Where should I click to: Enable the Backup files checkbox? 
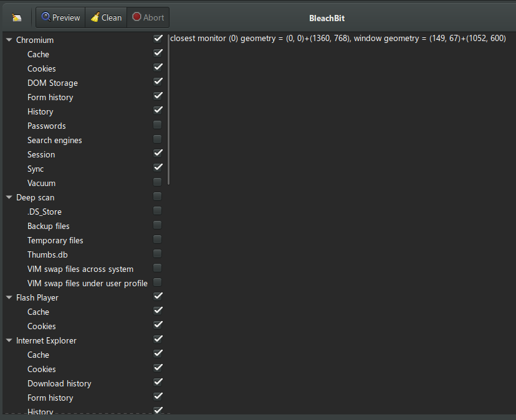point(158,225)
